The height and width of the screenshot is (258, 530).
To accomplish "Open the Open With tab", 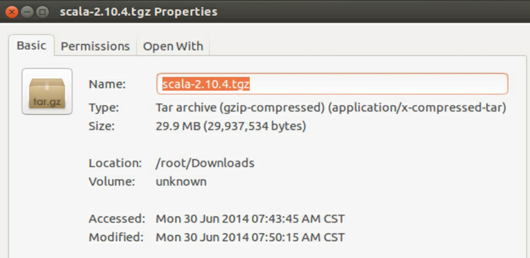I will pyautogui.click(x=173, y=46).
